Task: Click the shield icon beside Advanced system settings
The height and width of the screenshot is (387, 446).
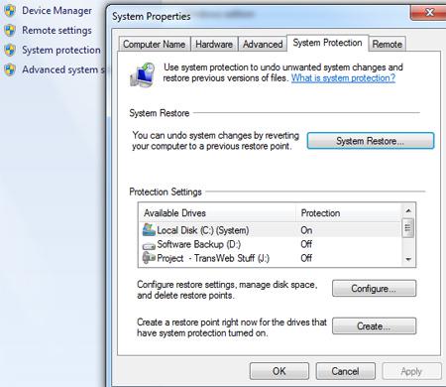Action: point(10,69)
